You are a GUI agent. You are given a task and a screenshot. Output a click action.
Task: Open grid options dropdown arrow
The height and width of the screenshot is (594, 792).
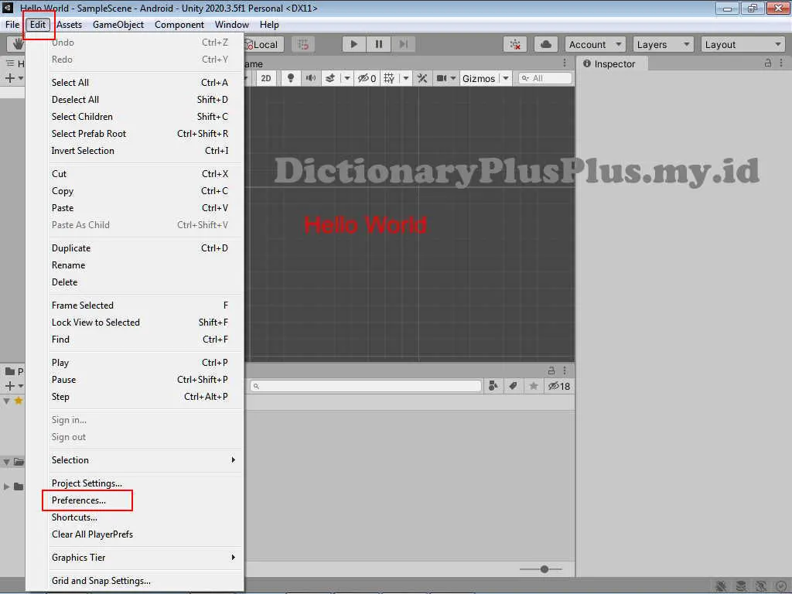coord(405,78)
